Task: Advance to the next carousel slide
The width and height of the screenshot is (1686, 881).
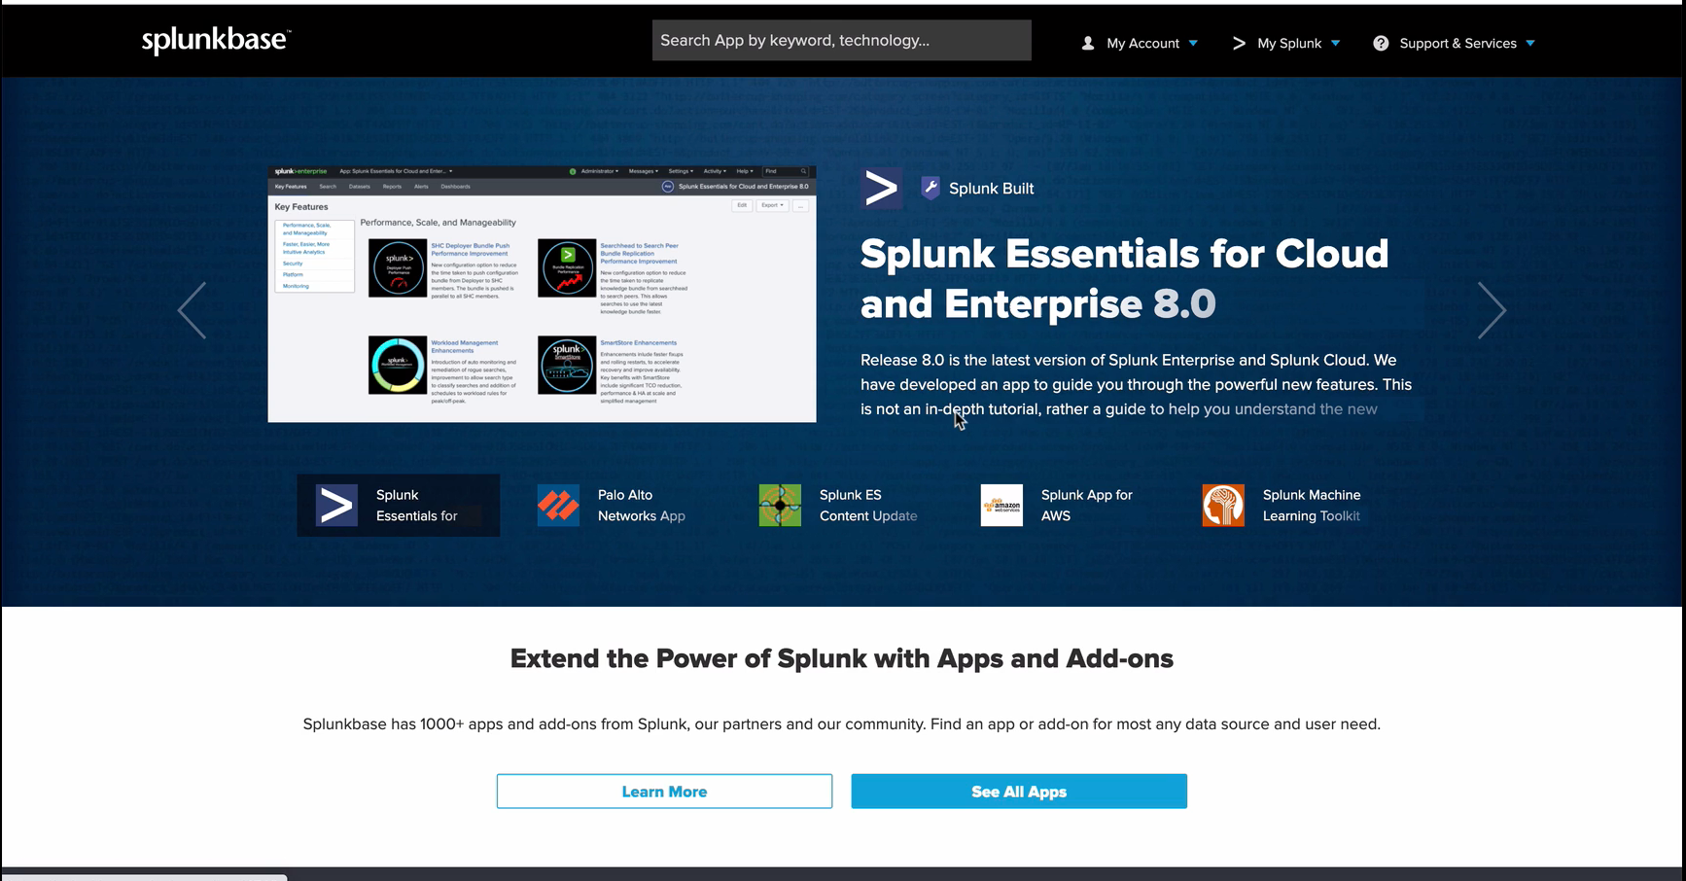Action: coord(1492,310)
